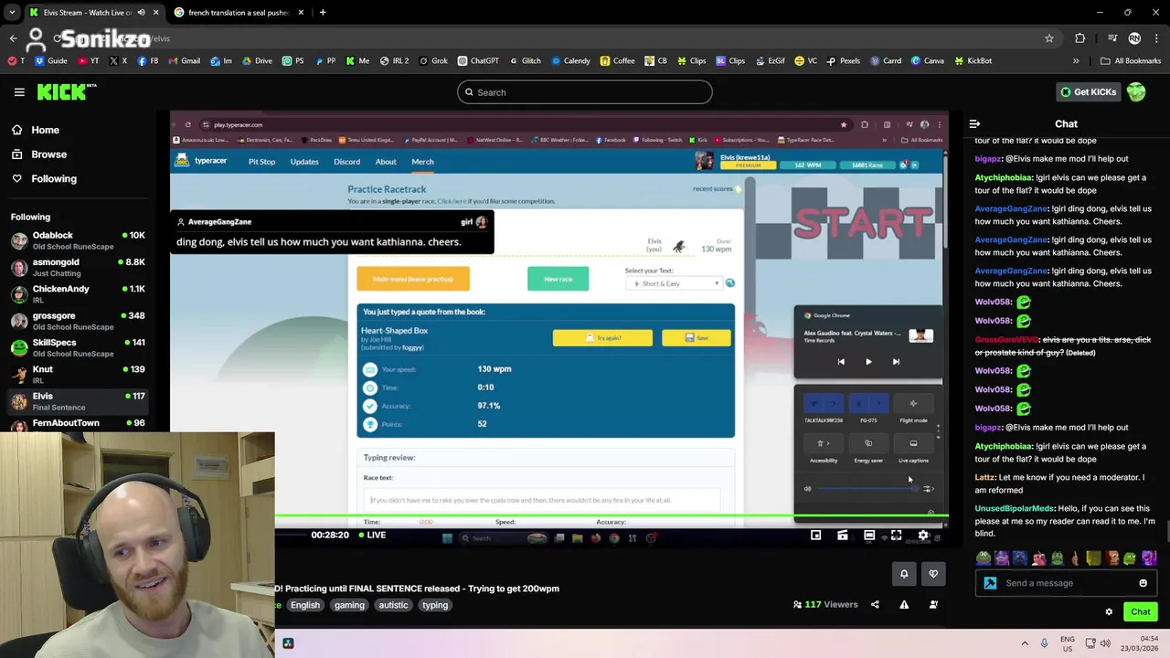Open picture-in-picture in the video player
The image size is (1170, 658).
(x=815, y=536)
